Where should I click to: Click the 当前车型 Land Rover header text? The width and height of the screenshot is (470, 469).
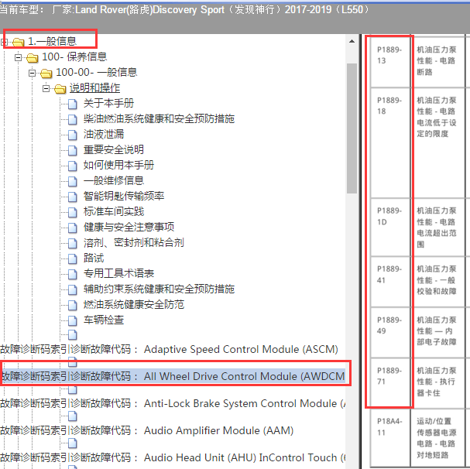click(184, 9)
